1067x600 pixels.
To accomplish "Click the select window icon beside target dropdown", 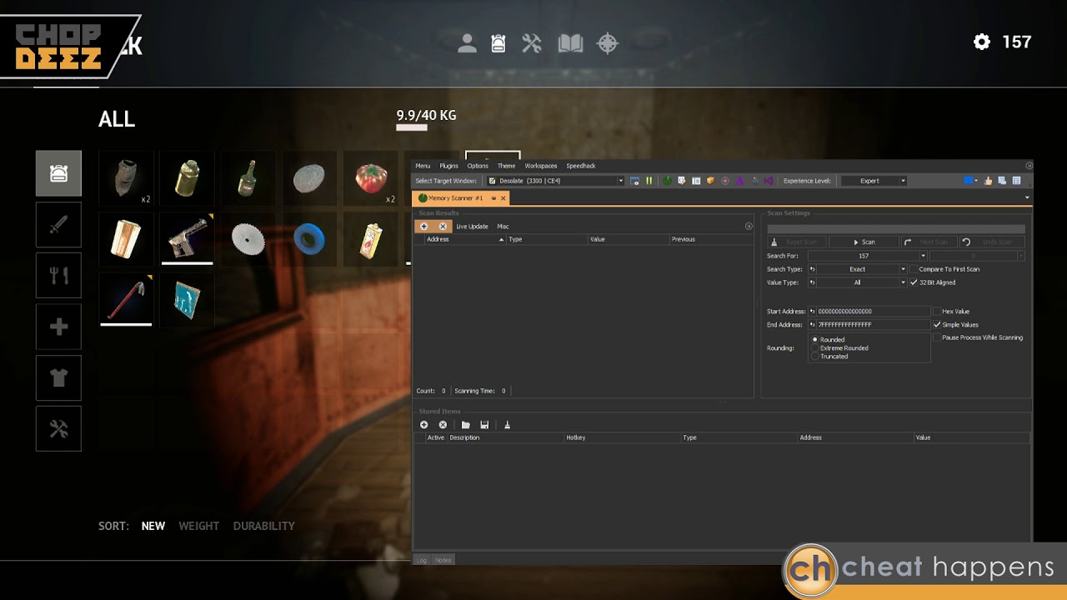I will (635, 181).
